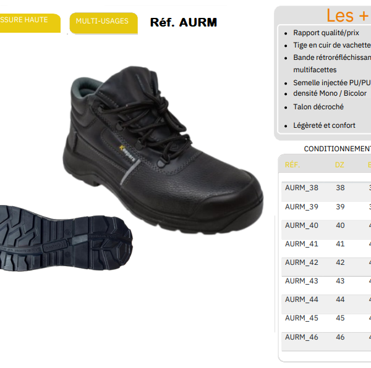
Task: Click the RÉF. column header
Action: 292,165
